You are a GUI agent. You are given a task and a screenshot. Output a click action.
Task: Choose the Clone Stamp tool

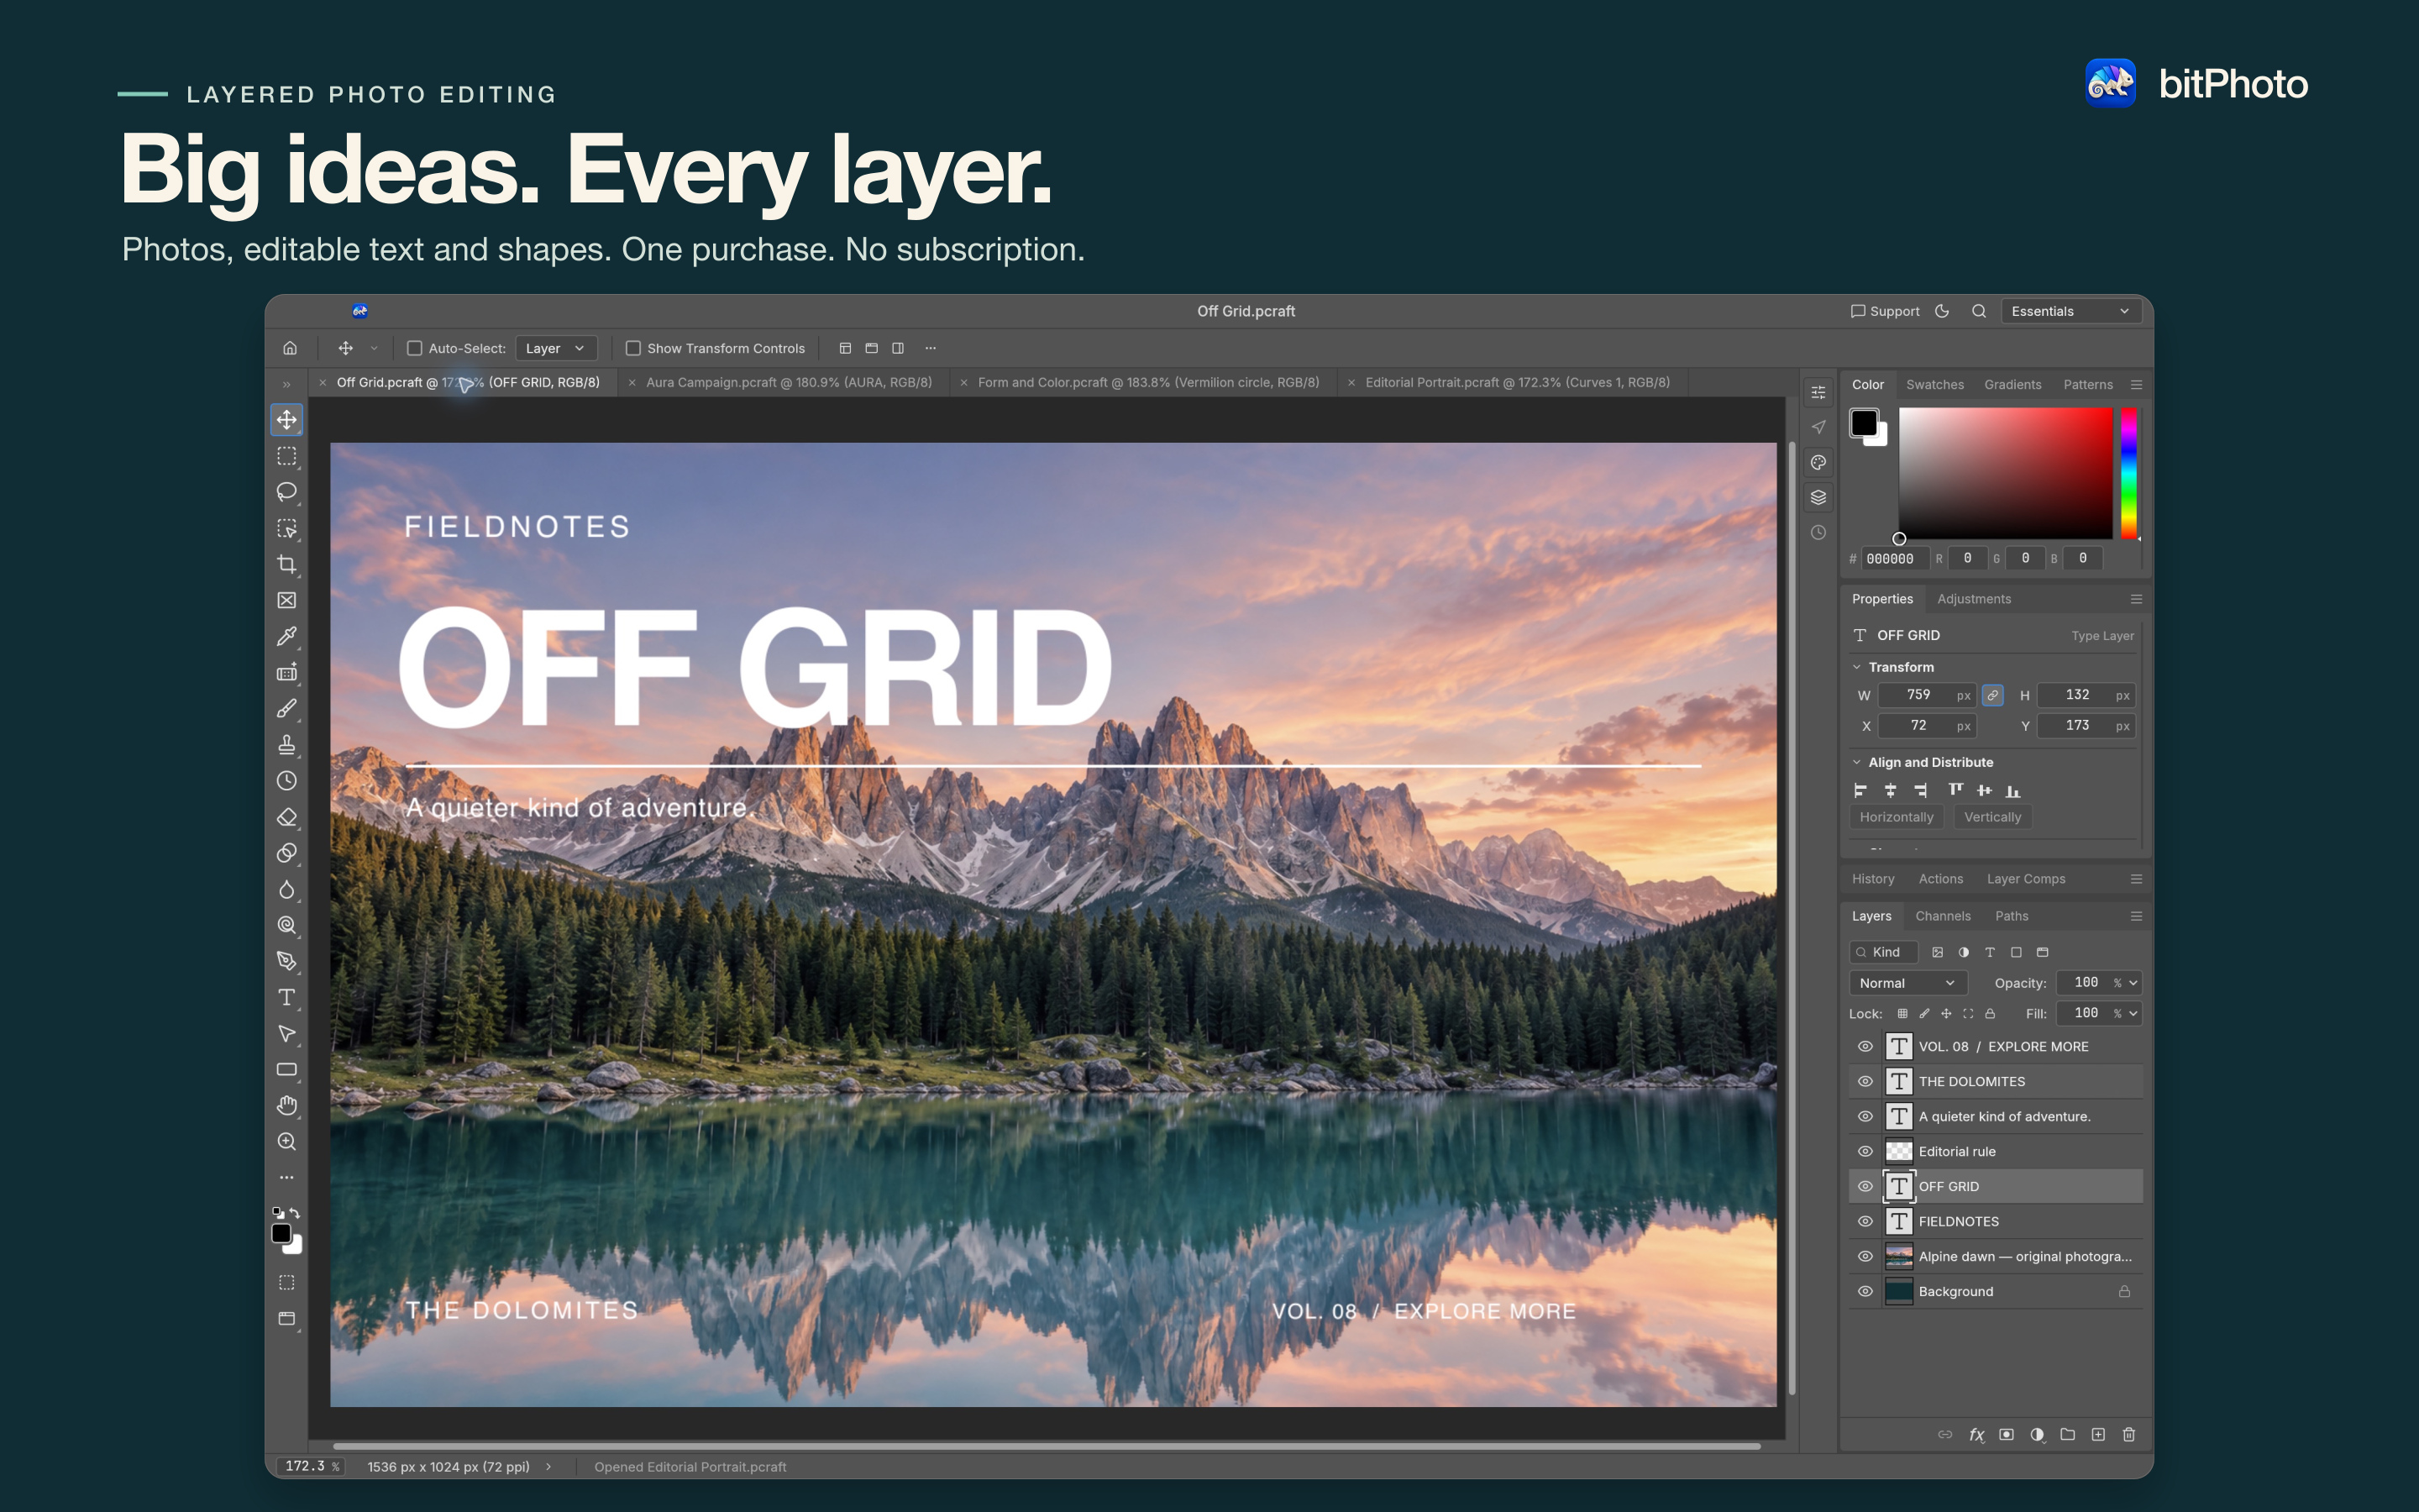pos(287,745)
